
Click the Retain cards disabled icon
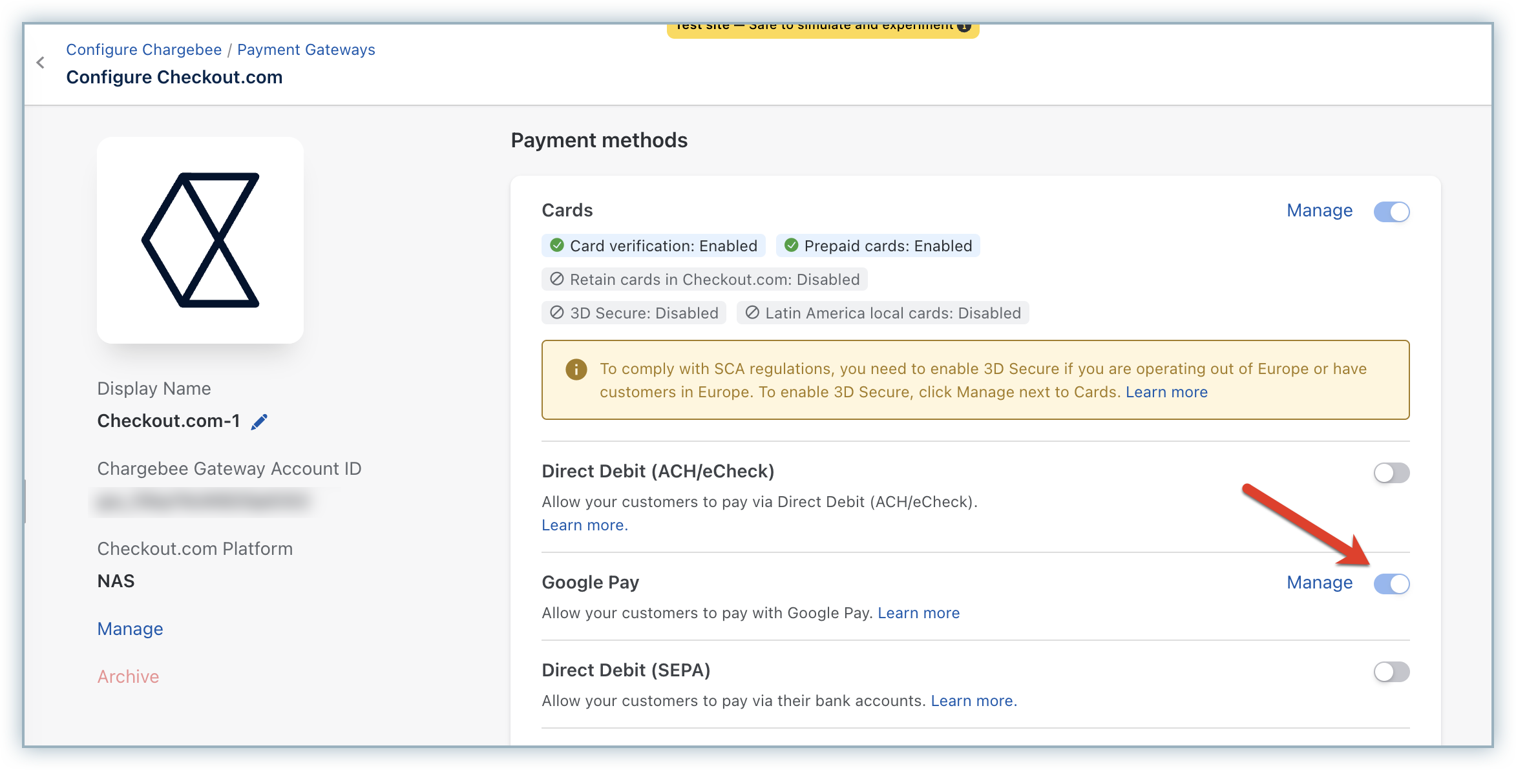[556, 279]
